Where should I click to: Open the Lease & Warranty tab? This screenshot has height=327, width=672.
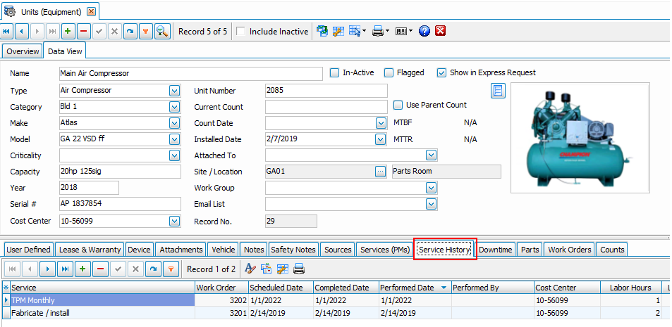[x=90, y=250]
